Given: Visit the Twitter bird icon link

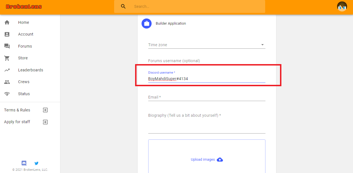Looking at the screenshot, I should (36, 163).
